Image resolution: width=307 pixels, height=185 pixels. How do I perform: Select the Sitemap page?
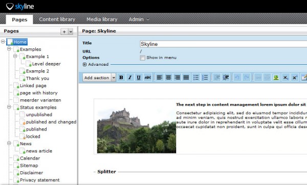coord(29,166)
